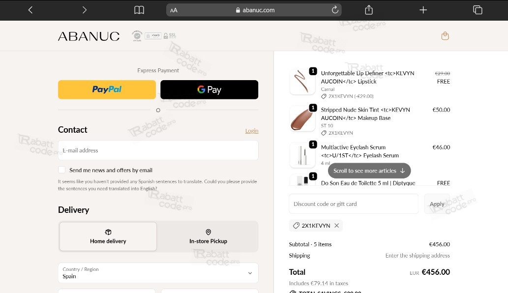Click the Enter the shipping address text
The image size is (508, 293).
point(418,256)
